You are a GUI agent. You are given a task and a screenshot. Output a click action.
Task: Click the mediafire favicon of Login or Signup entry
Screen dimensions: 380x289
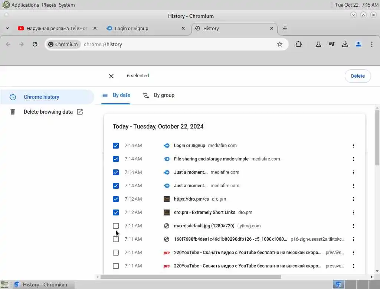(x=167, y=146)
